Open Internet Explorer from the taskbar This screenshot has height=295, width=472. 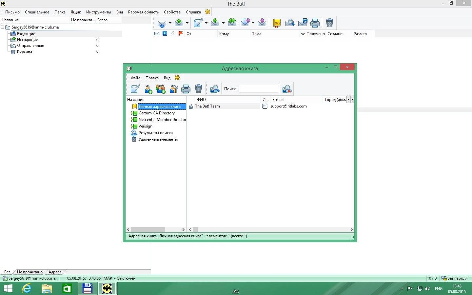(x=27, y=288)
